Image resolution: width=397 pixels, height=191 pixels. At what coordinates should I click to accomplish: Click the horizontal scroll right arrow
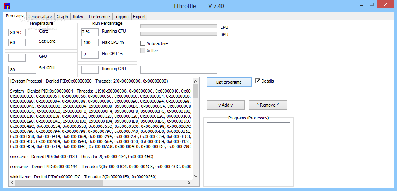click(189, 182)
